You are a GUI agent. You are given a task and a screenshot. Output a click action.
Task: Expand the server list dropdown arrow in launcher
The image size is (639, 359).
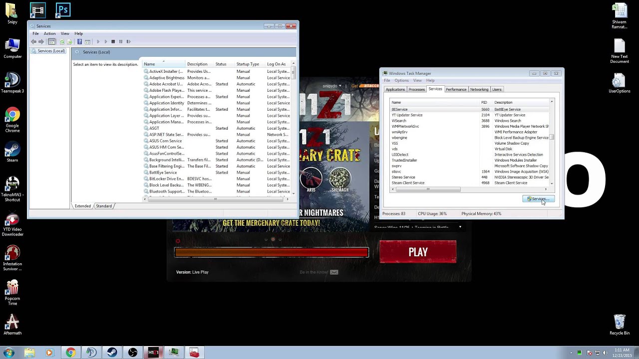460,227
